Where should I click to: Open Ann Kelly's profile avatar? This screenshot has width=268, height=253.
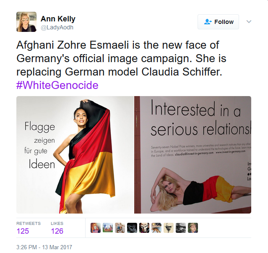click(26, 22)
